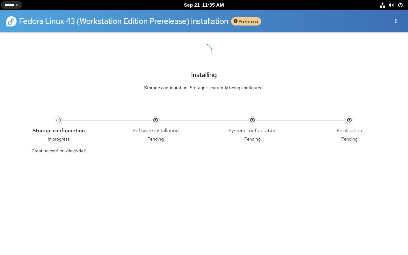The height and width of the screenshot is (255, 408).
Task: Select the Finalization step label
Action: tap(349, 131)
